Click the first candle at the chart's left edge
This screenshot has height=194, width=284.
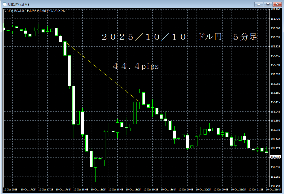pyautogui.click(x=4, y=29)
